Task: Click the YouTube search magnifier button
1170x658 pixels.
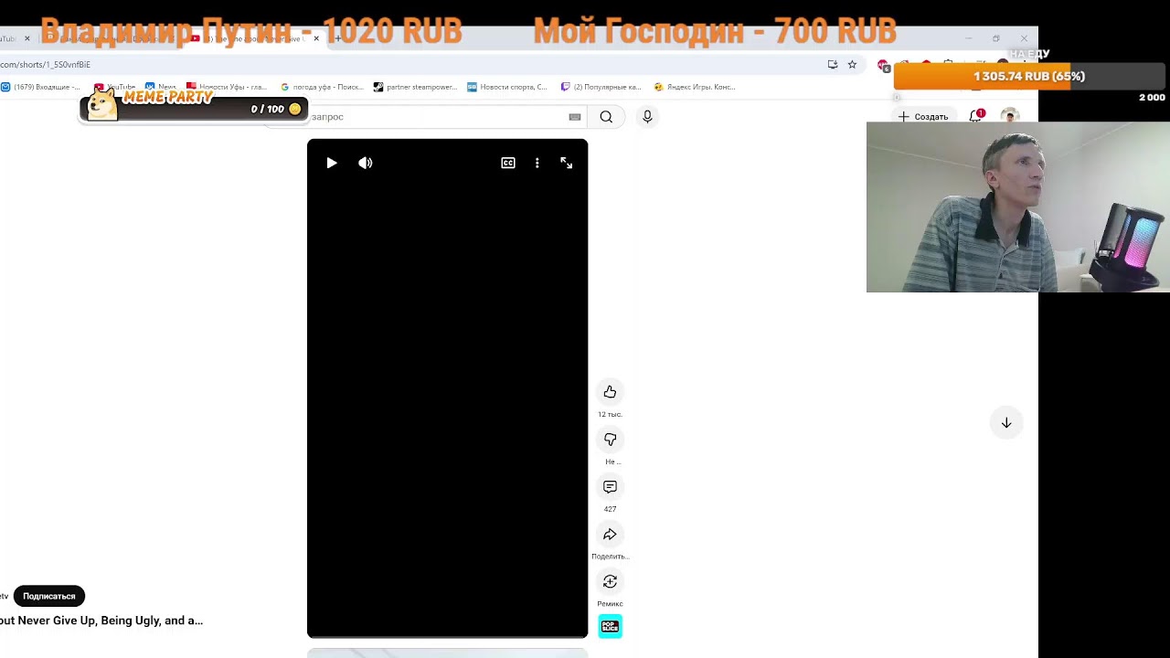Action: pyautogui.click(x=606, y=117)
